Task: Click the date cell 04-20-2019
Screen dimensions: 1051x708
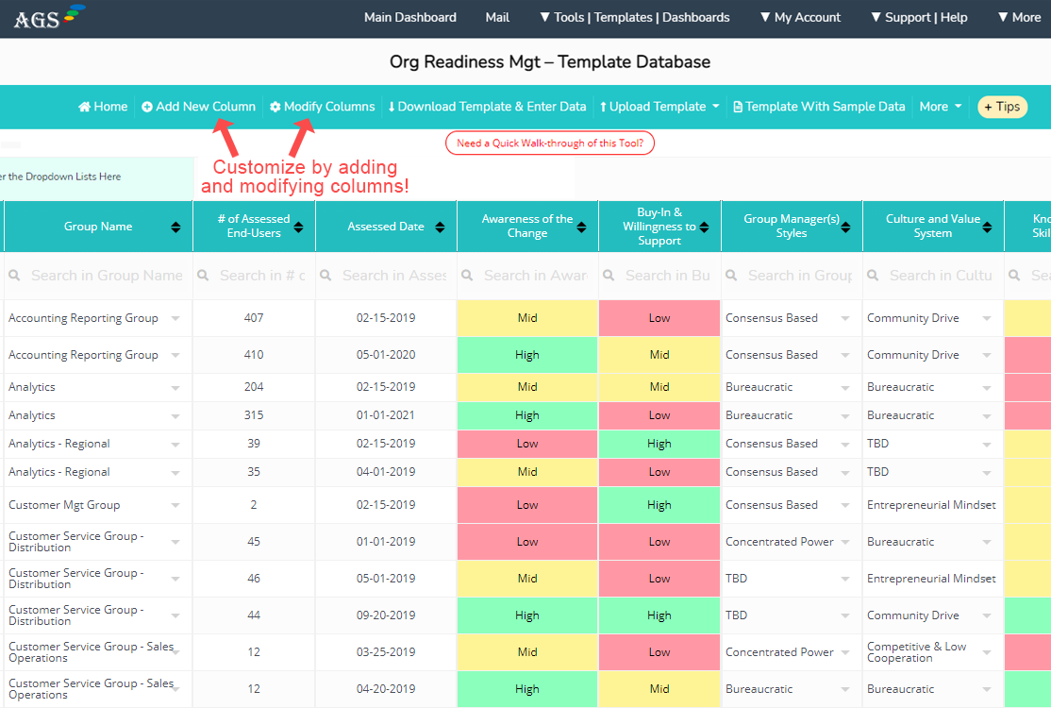Action: [x=386, y=688]
